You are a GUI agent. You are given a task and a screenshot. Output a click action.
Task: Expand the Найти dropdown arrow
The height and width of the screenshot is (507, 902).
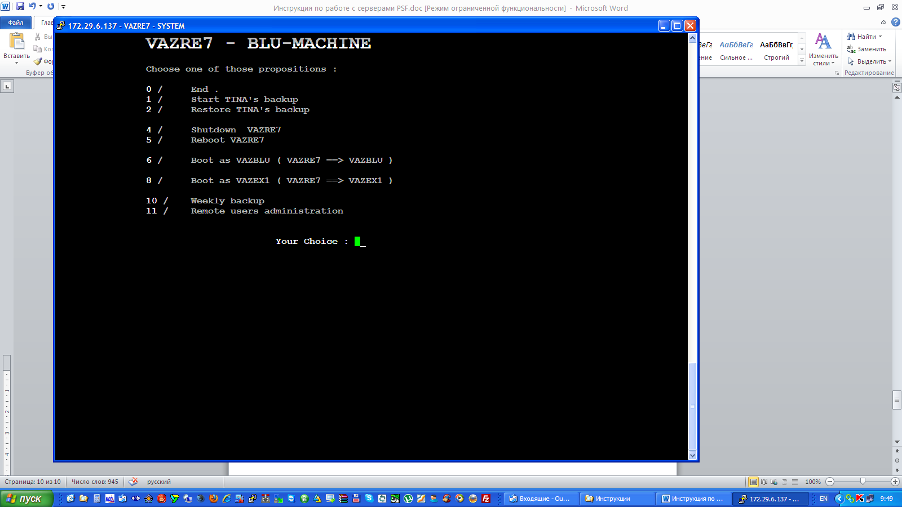tap(881, 37)
